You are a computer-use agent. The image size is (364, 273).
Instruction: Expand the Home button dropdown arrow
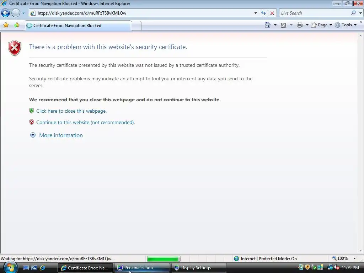[x=275, y=25]
